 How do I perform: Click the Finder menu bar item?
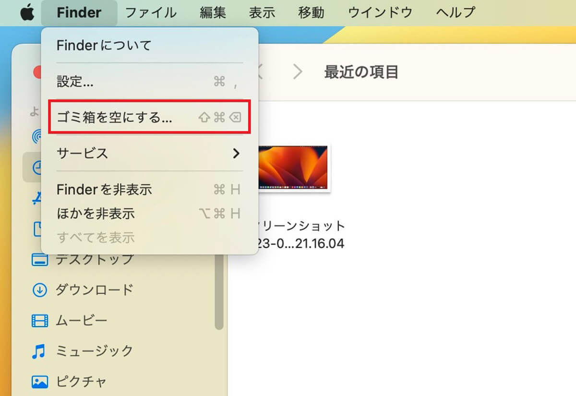tap(79, 12)
